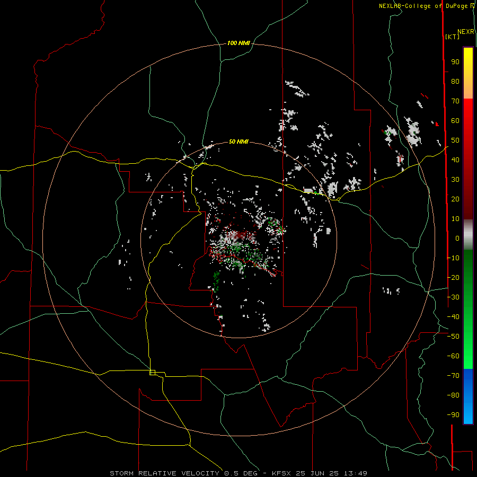This screenshot has width=477, height=477.
Task: Click the 50 value on velocity scale
Action: coord(455,140)
